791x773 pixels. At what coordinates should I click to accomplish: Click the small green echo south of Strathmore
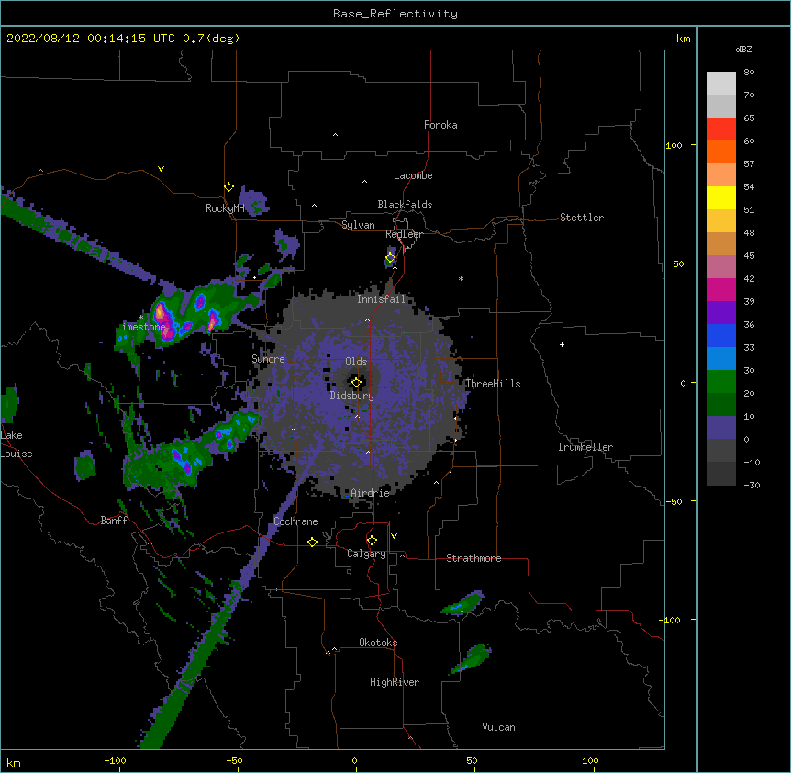point(463,604)
